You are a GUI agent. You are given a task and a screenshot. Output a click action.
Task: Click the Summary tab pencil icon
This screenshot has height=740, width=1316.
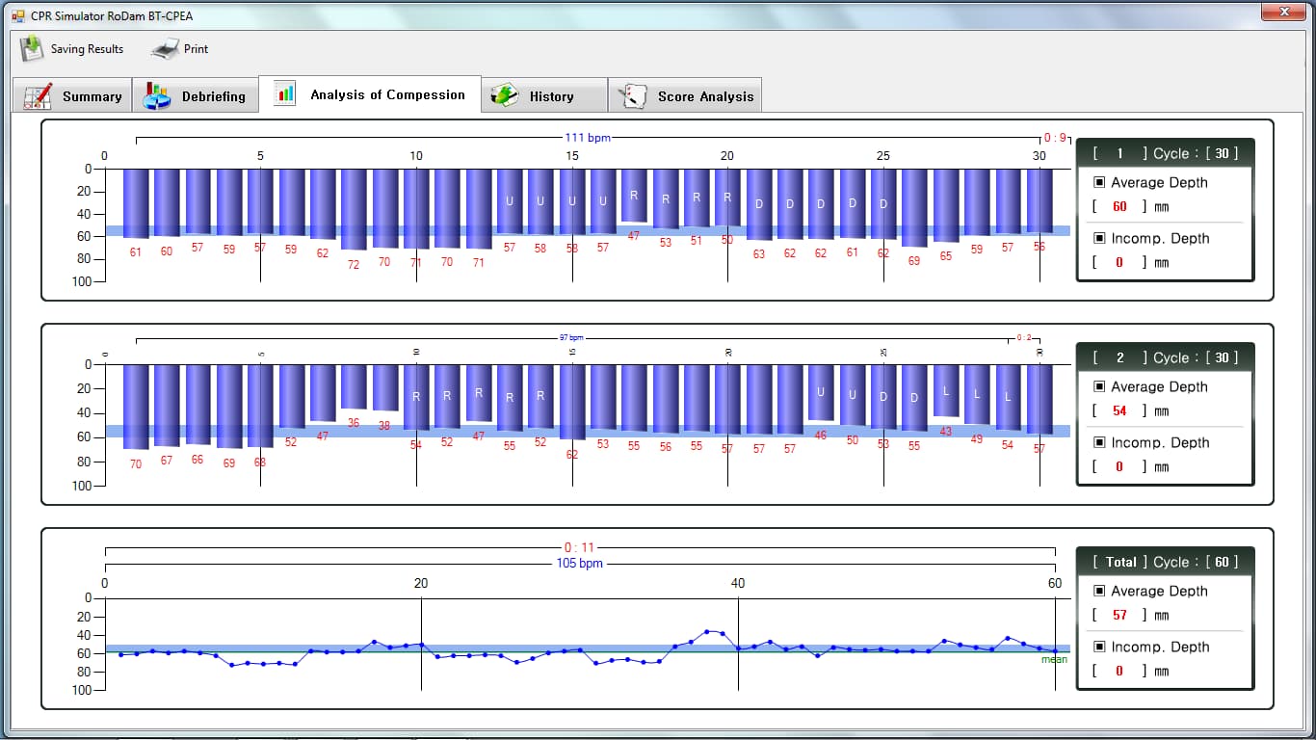38,96
